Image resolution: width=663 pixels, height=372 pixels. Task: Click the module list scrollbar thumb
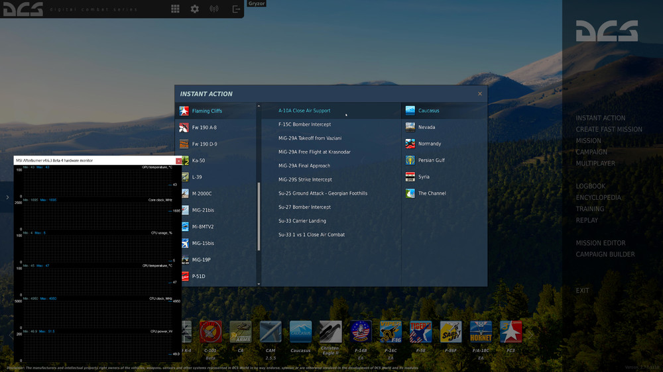pos(259,216)
